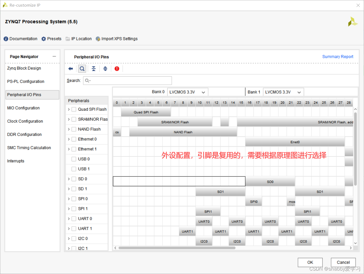Click the search field magnifier dropdown icon
364x274 pixels.
click(88, 81)
